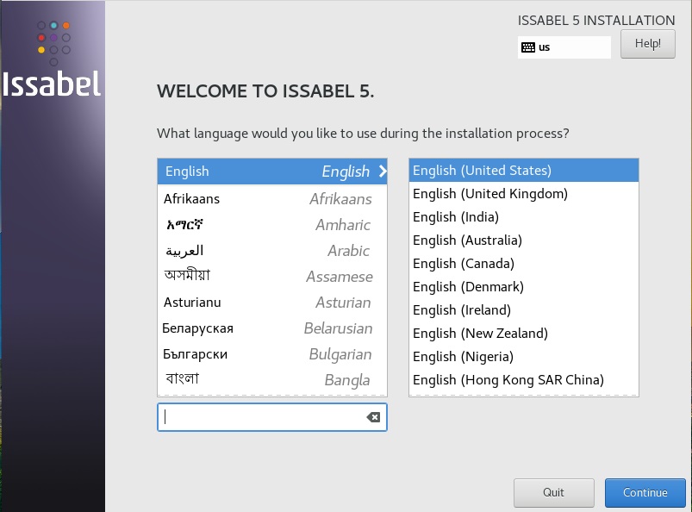Select the Afrikaans language
692x512 pixels.
click(x=191, y=198)
